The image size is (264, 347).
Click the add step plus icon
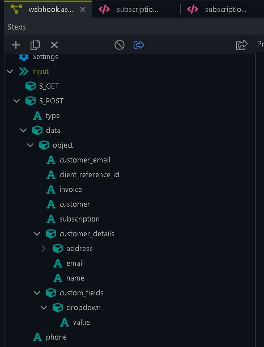(x=16, y=45)
